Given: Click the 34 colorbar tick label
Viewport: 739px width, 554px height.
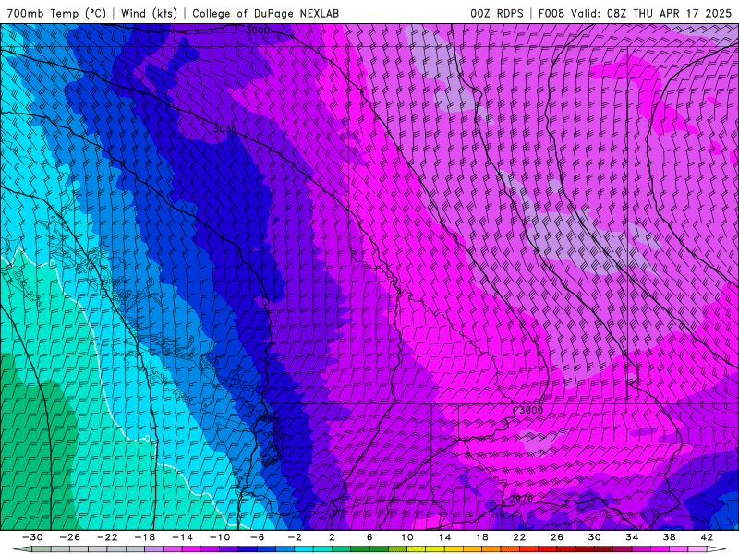Looking at the screenshot, I should point(632,537).
